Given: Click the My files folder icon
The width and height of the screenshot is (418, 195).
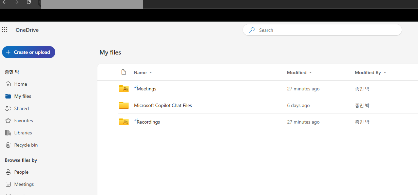Looking at the screenshot, I should click(8, 96).
